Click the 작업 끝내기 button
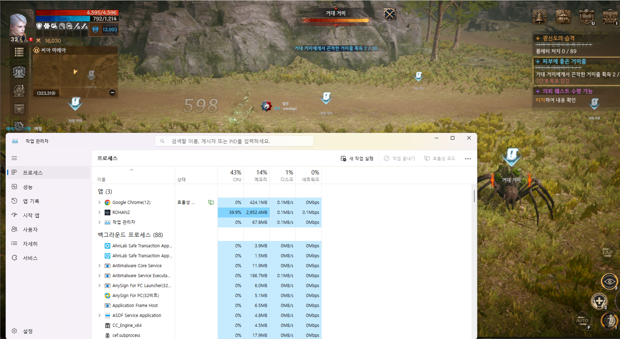620x339 pixels. (x=399, y=158)
